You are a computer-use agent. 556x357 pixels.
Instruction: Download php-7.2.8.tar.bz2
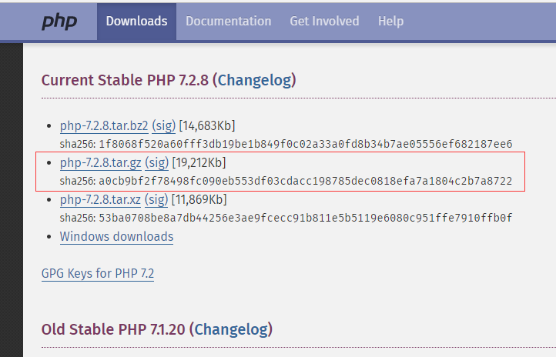(x=104, y=125)
